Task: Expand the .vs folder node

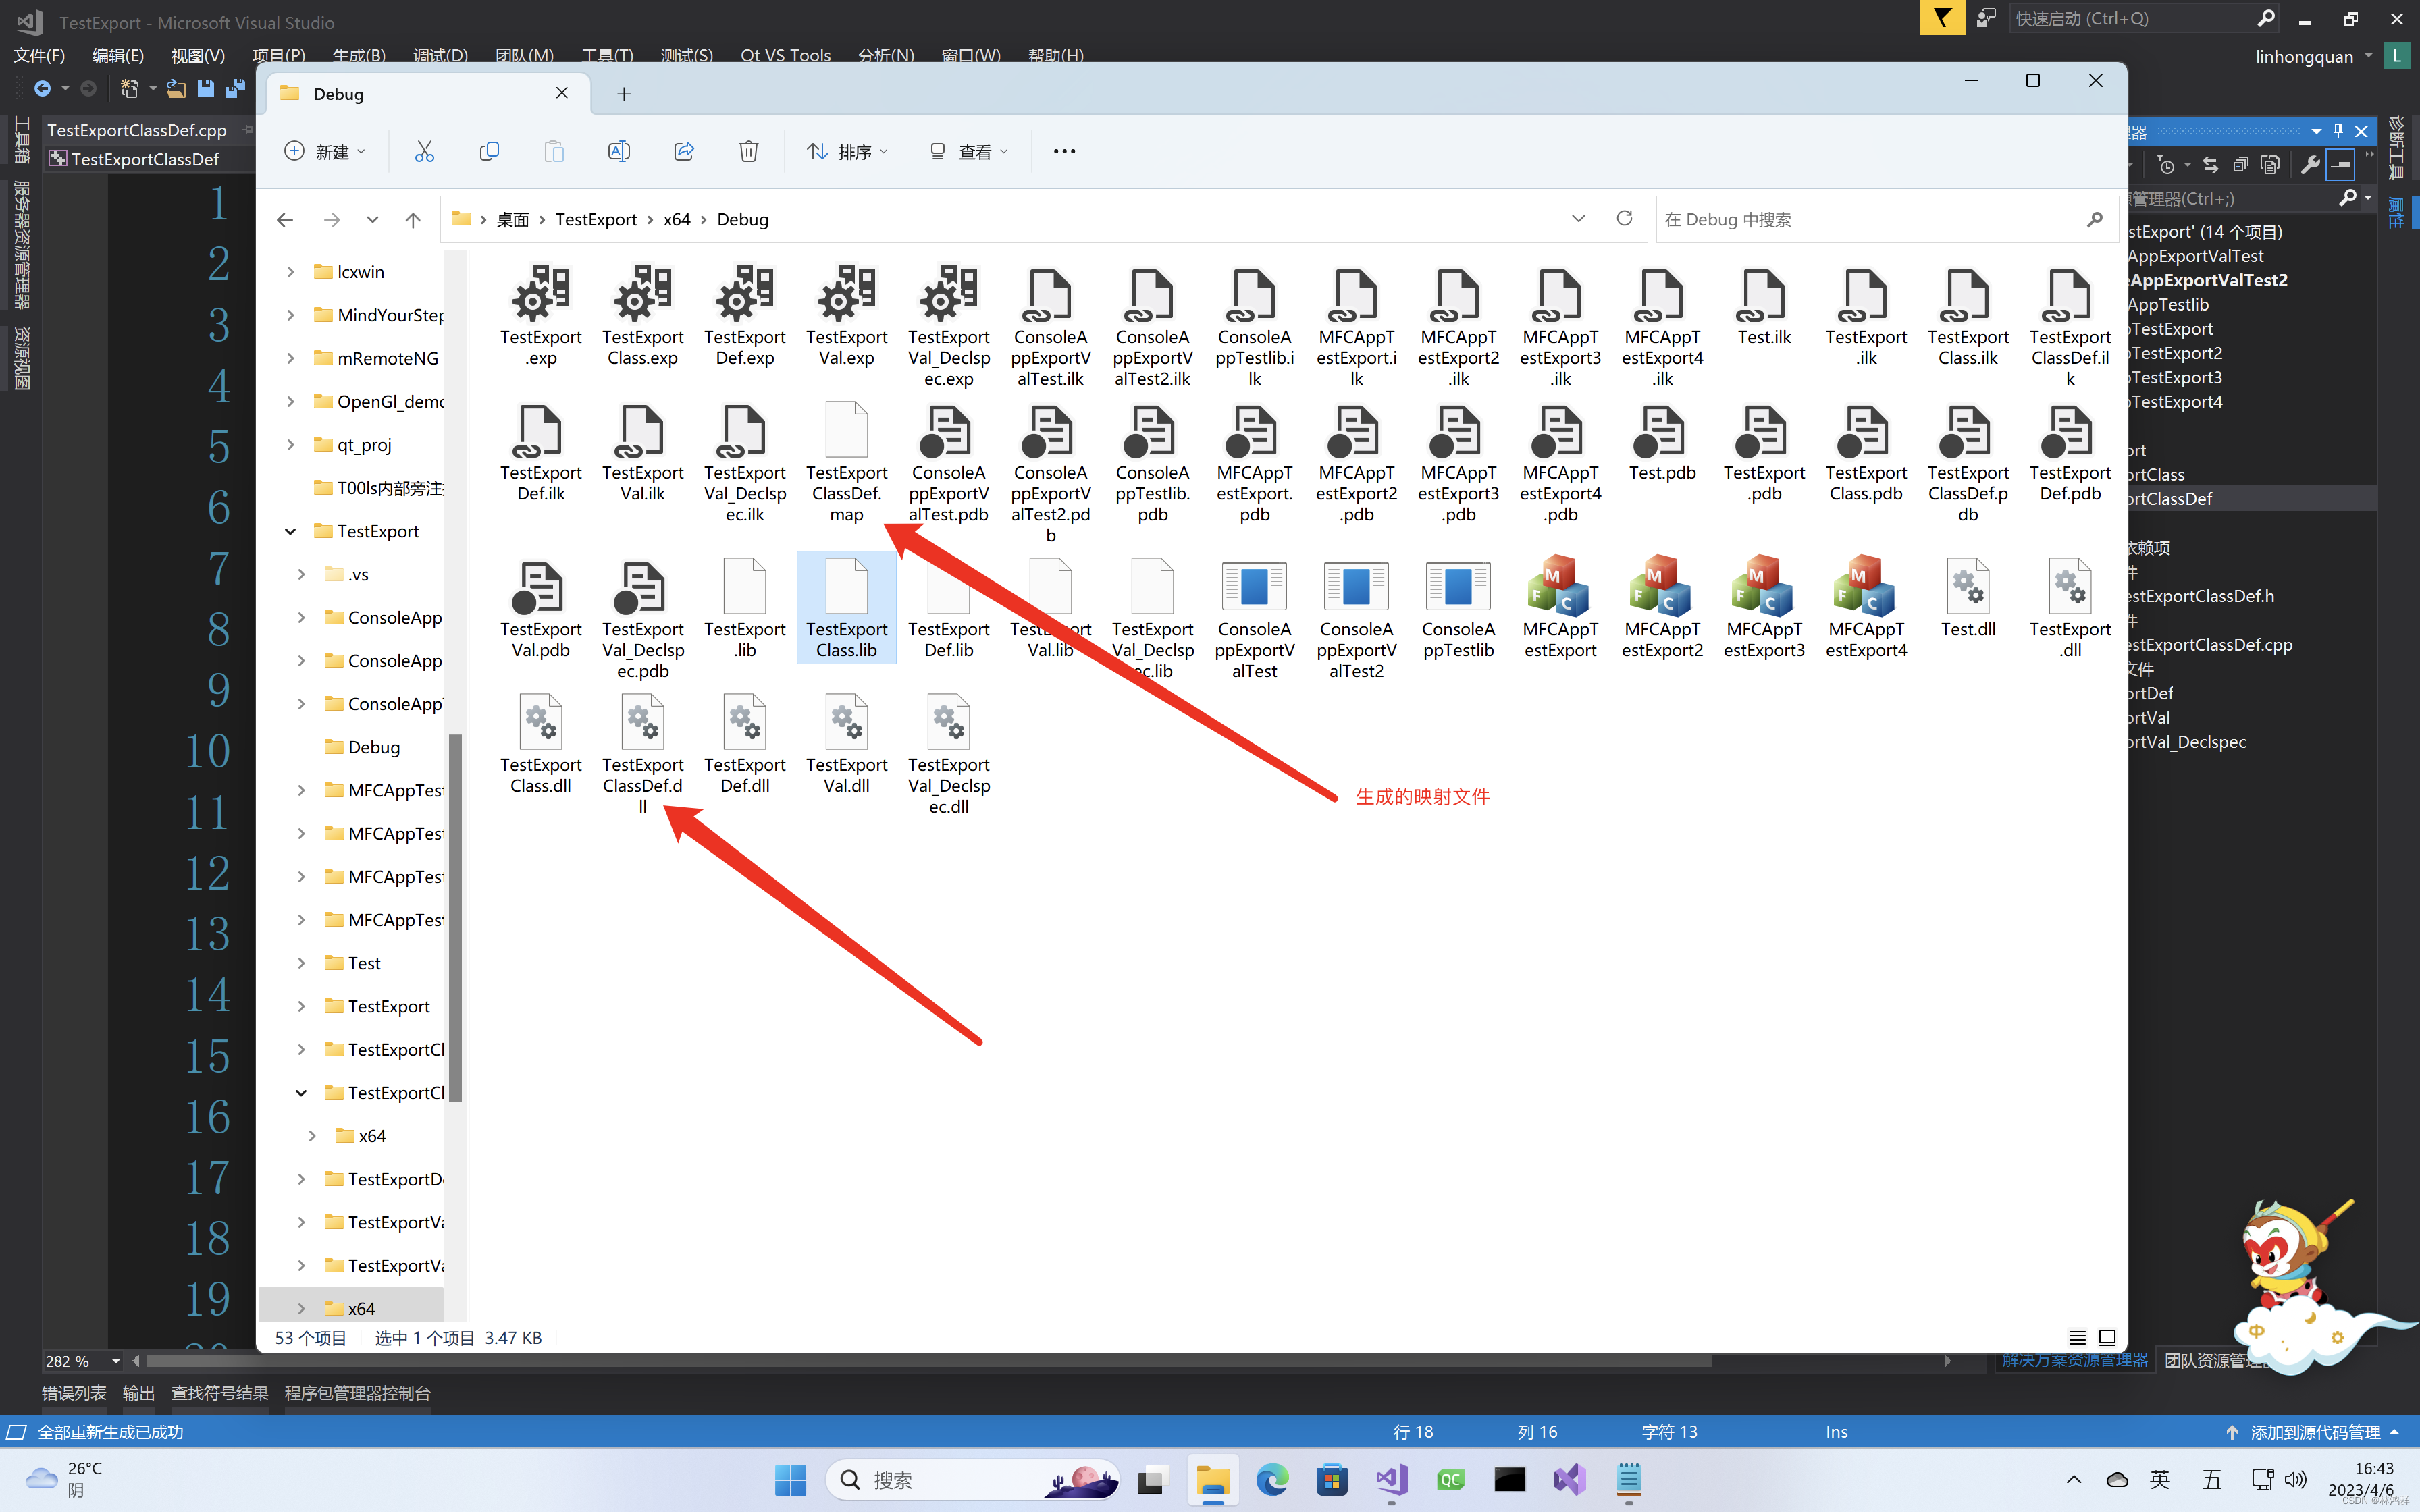Action: point(301,574)
